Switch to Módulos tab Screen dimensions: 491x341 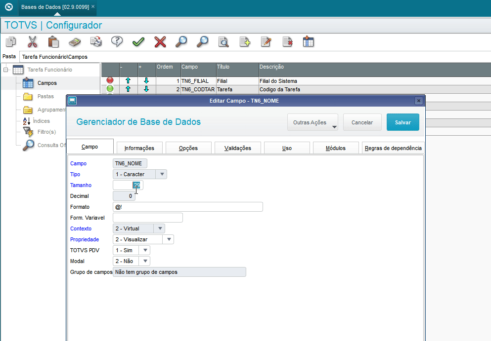point(336,148)
